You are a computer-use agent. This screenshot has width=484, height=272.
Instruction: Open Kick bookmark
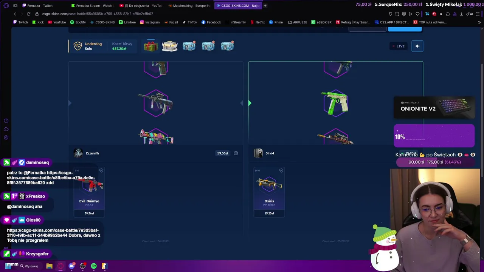pos(38,22)
